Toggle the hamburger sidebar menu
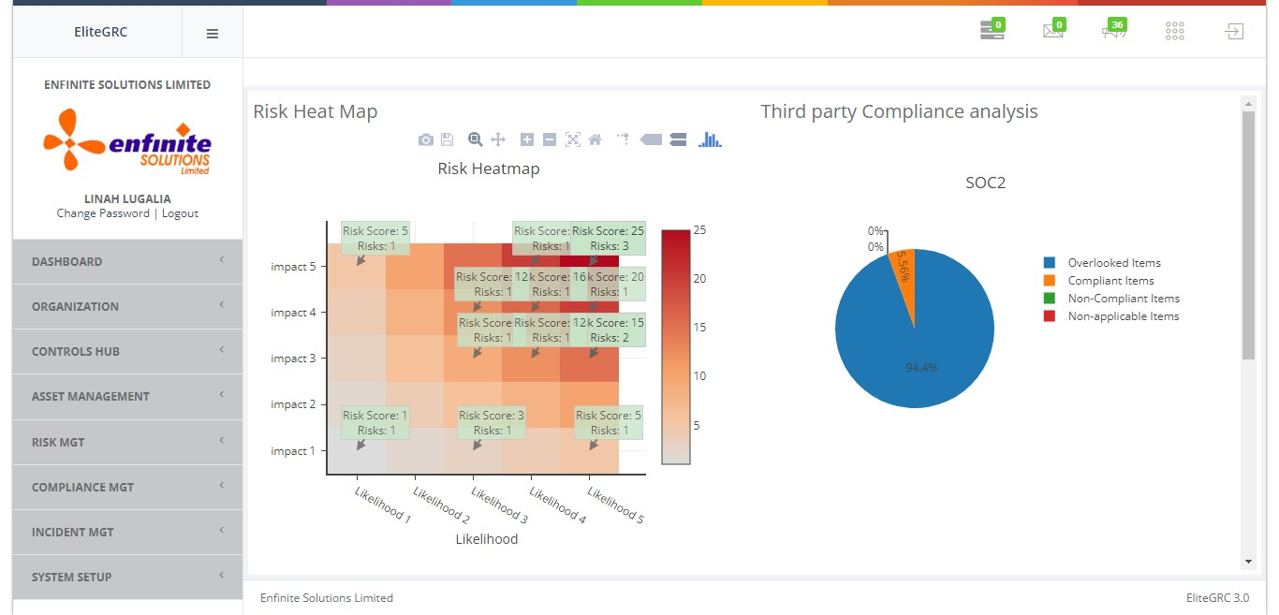 213,34
